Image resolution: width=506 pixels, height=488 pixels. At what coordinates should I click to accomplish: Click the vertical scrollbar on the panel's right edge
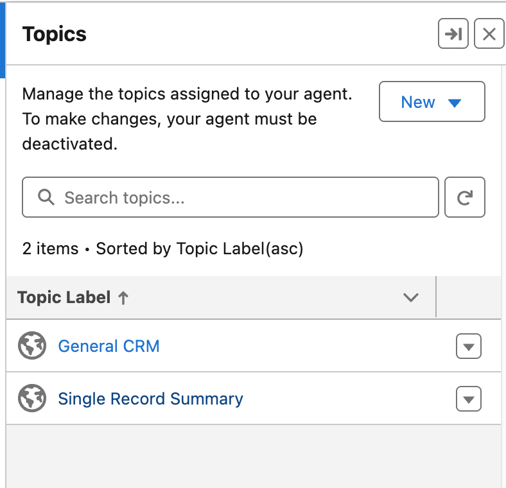(503, 257)
